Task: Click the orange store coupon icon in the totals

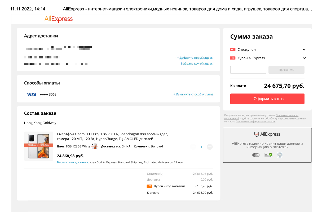Action: 149,186
